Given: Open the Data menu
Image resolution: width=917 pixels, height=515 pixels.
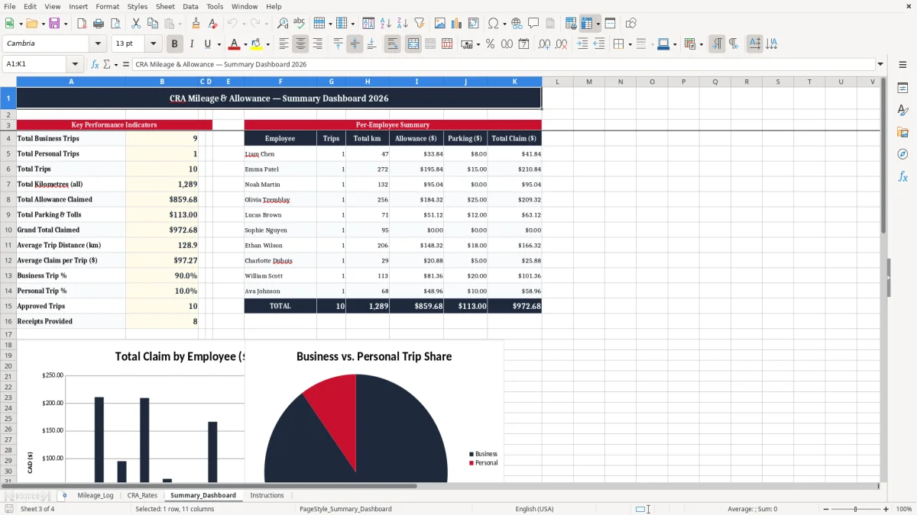Looking at the screenshot, I should 190,6.
